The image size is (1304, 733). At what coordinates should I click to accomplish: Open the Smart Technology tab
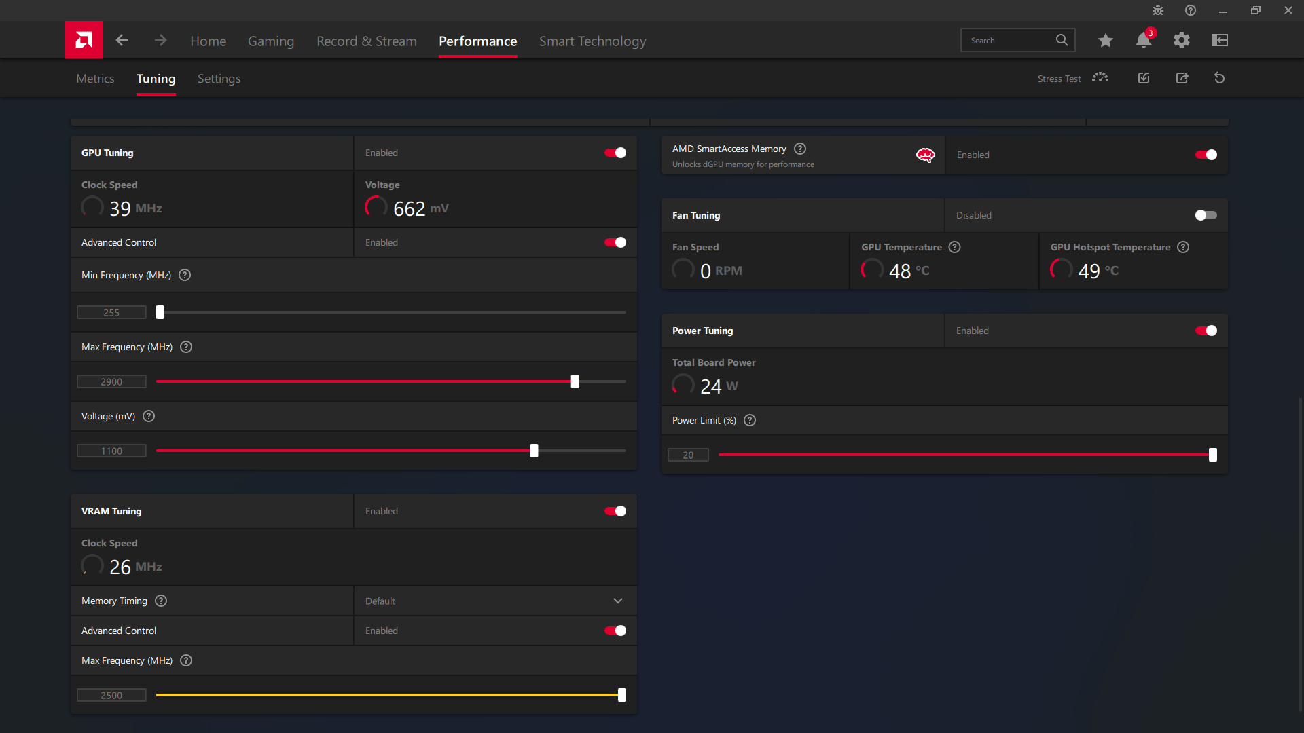point(593,41)
